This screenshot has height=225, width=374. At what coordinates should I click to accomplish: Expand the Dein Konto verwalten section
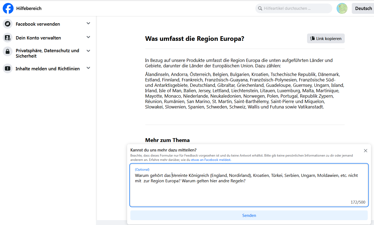click(88, 37)
